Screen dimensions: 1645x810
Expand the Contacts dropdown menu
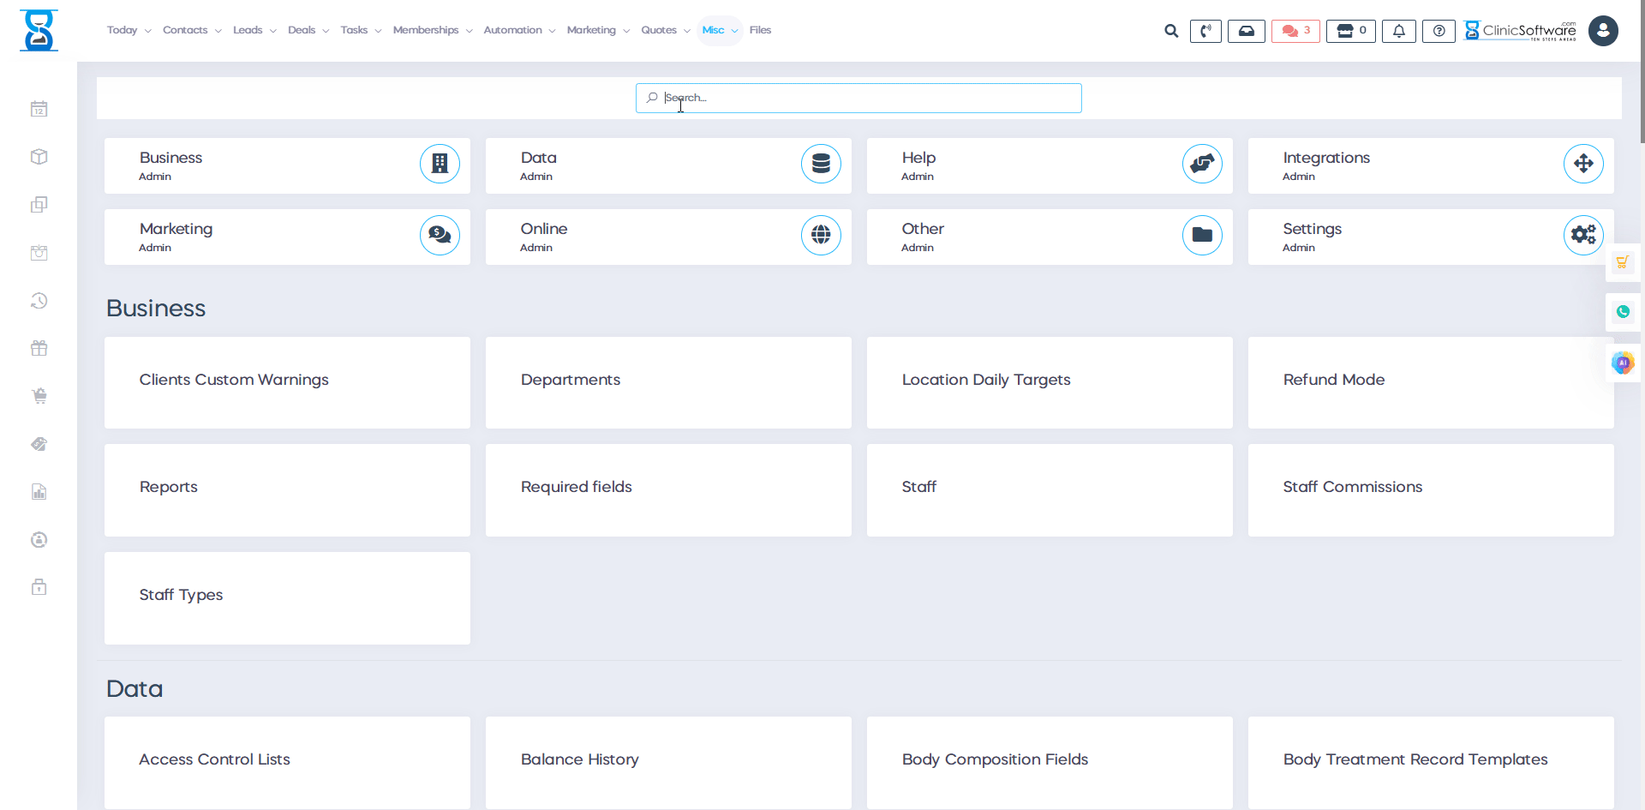(x=186, y=30)
